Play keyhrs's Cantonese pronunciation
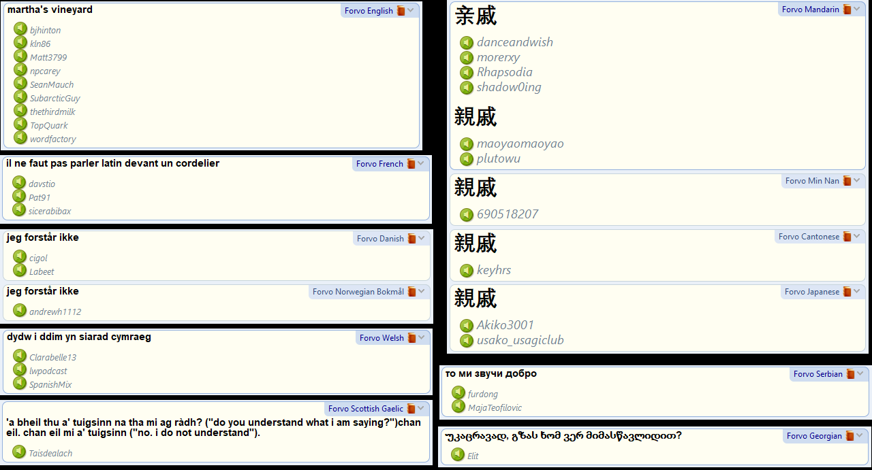872x470 pixels. [x=467, y=271]
